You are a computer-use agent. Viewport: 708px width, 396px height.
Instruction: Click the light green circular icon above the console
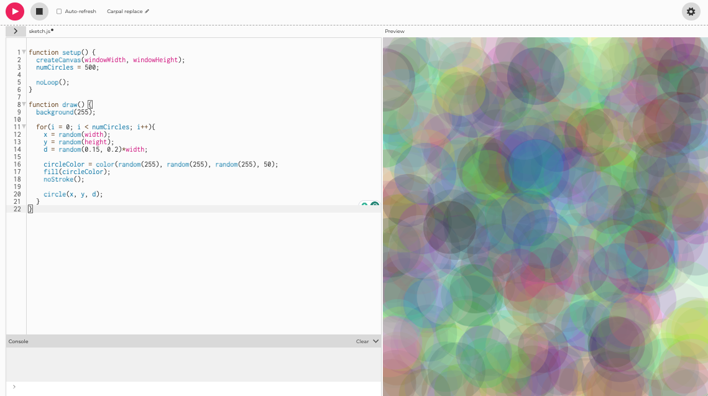(364, 204)
